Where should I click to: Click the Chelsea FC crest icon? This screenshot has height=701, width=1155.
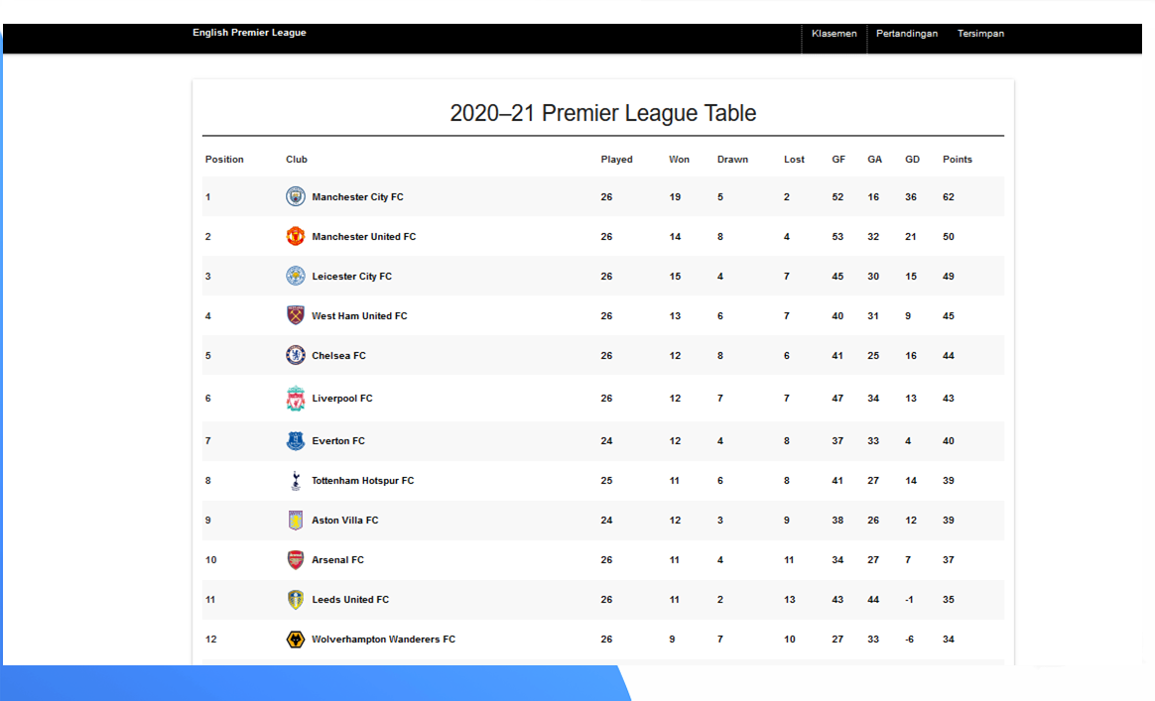pos(296,355)
